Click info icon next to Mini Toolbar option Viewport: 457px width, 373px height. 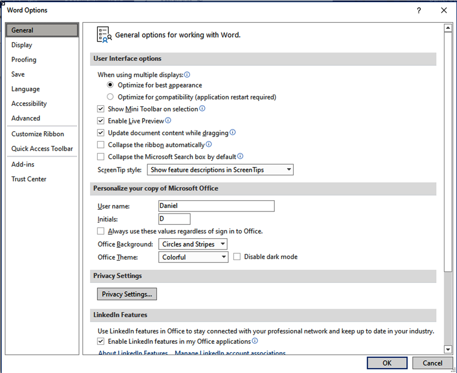point(202,109)
